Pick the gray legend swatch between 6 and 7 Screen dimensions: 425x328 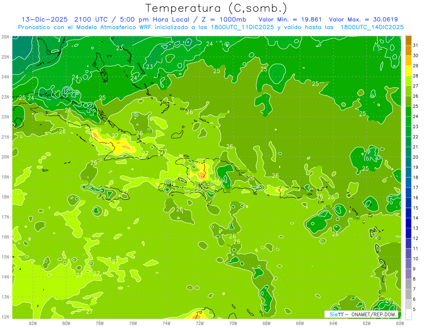[408, 294]
